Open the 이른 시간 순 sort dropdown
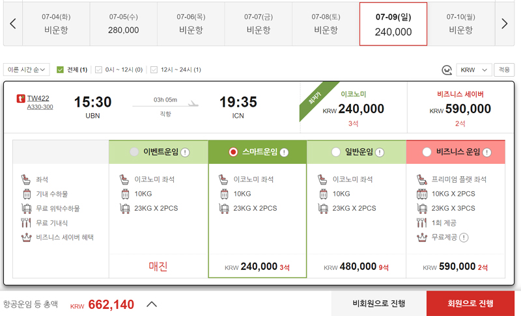521x316 pixels. [x=27, y=70]
